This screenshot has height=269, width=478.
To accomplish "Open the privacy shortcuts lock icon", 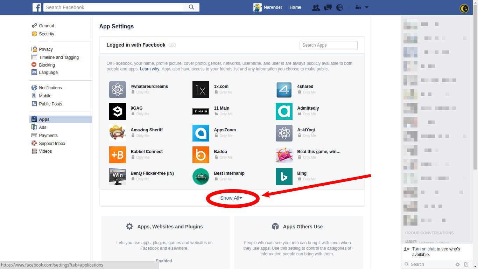I will [358, 7].
